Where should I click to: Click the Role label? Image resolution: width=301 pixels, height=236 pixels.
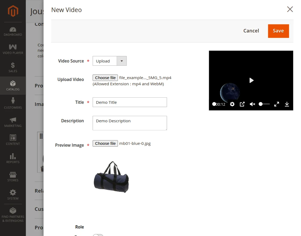(80, 227)
